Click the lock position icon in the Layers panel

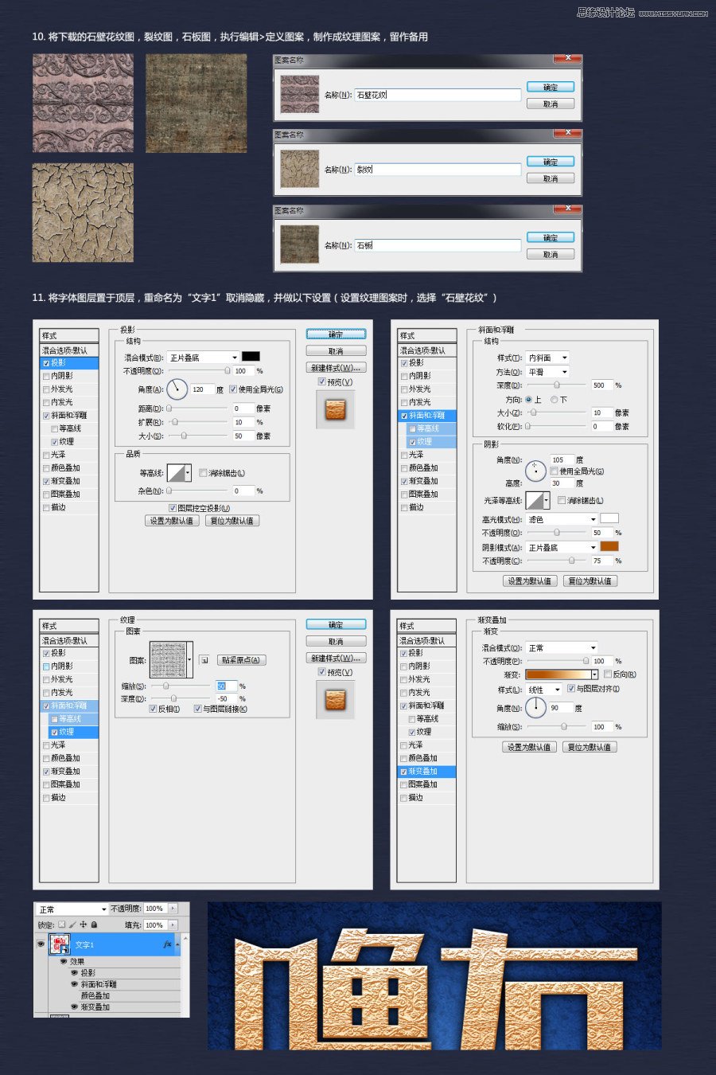click(84, 924)
